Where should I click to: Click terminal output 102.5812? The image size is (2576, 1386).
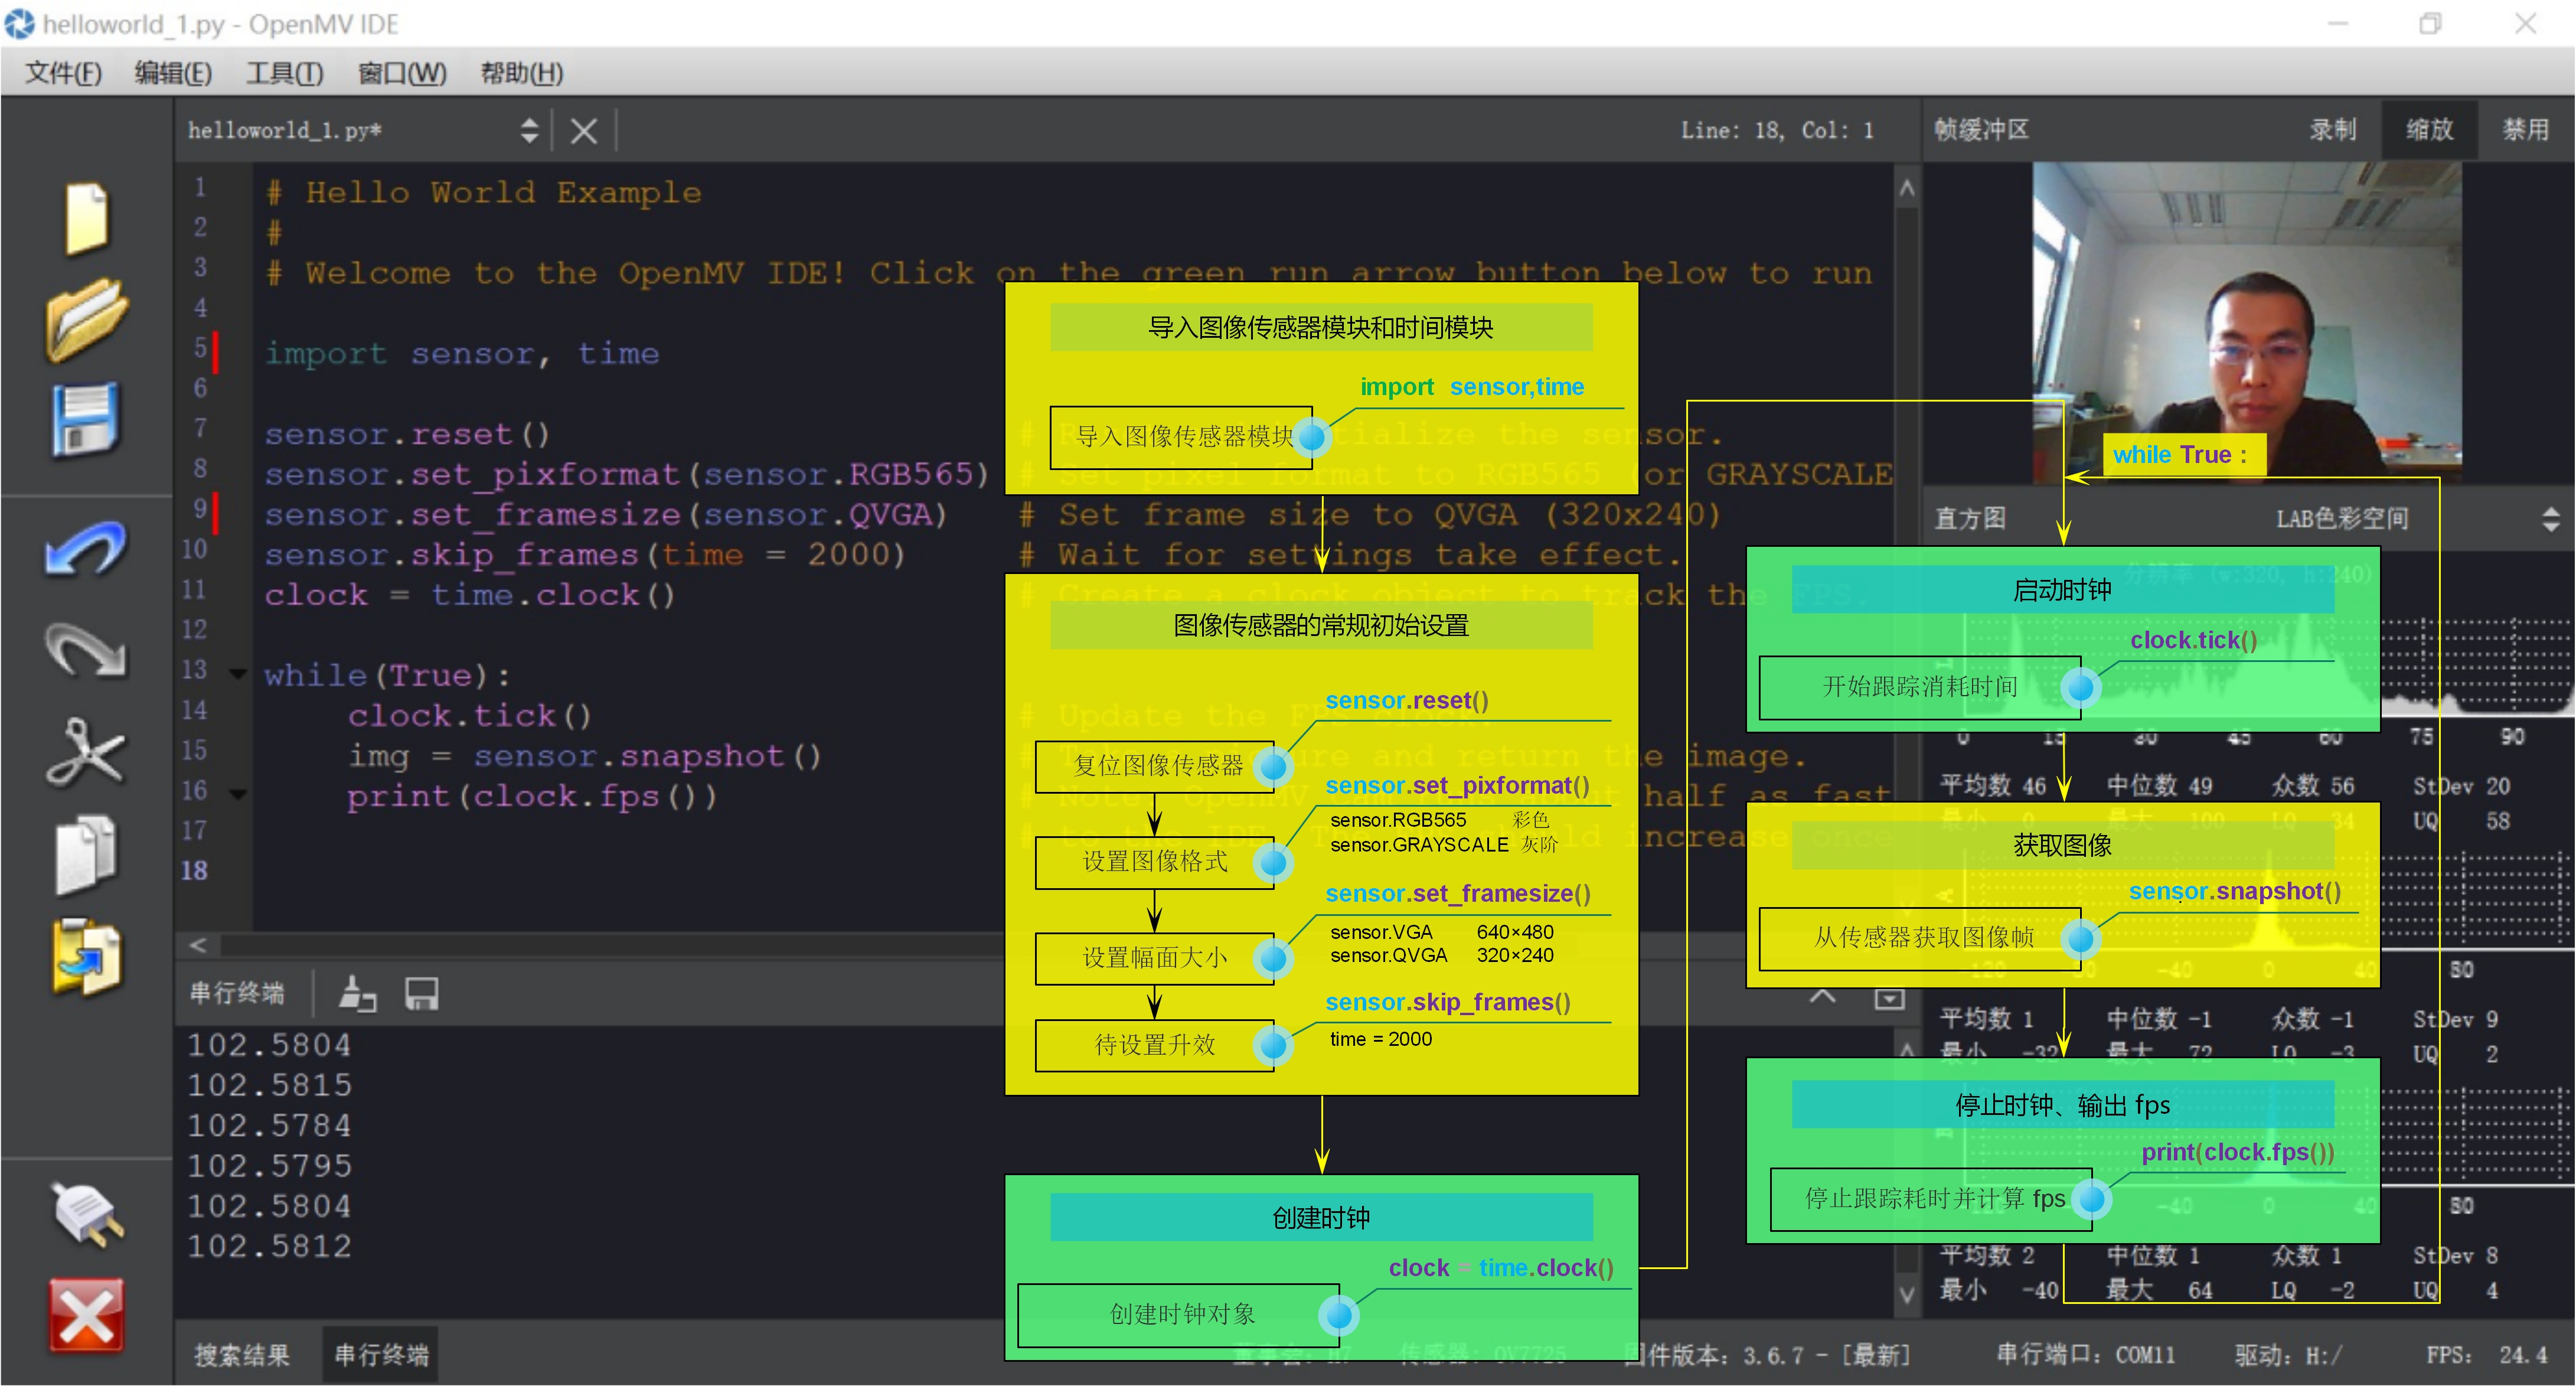click(270, 1247)
